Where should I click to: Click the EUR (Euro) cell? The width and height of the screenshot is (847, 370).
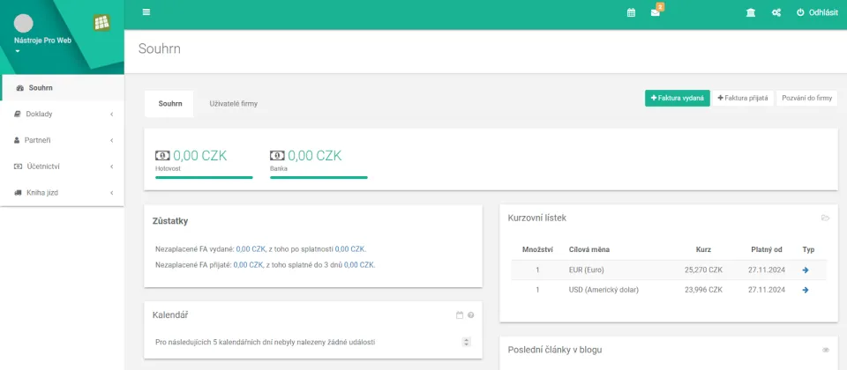(x=586, y=270)
